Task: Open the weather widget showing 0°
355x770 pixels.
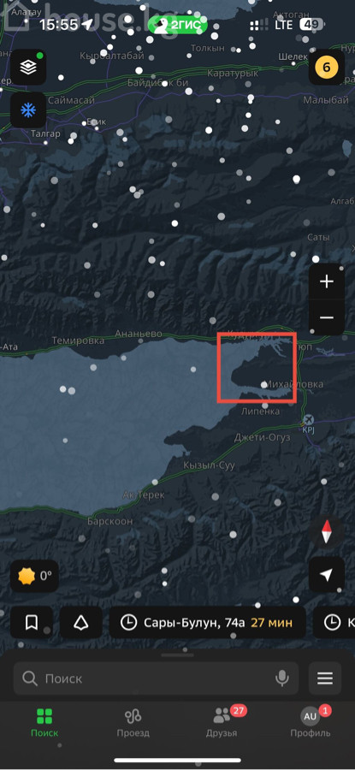Action: coord(34,576)
